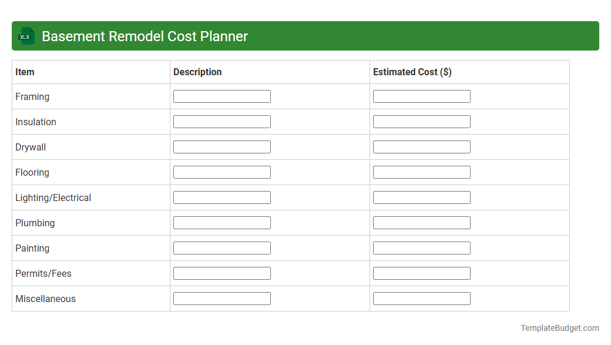Click the Plumbing description input
This screenshot has width=611, height=345.
point(221,222)
